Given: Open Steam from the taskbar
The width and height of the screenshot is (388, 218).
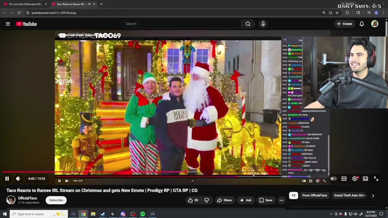Looking at the screenshot, I should [103, 214].
